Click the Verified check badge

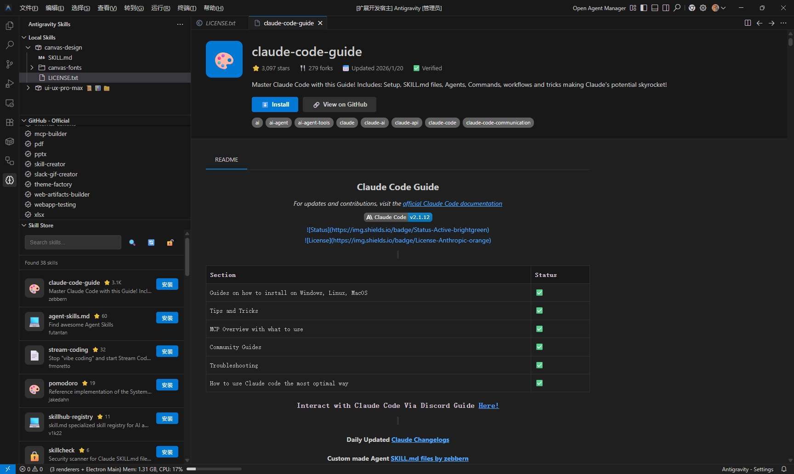point(416,68)
